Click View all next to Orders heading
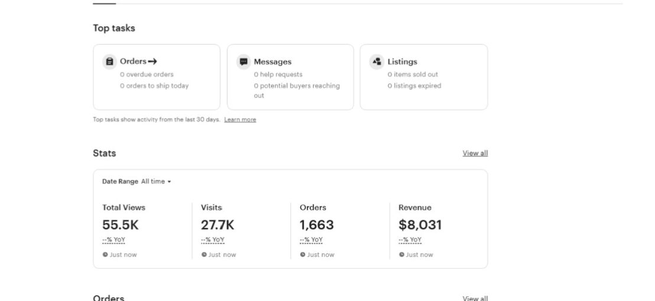The image size is (655, 301). 475,298
